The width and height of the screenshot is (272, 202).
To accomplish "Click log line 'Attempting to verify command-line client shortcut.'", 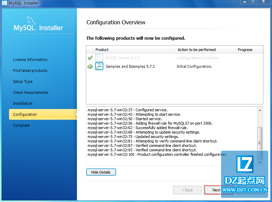I will pyautogui.click(x=153, y=141).
